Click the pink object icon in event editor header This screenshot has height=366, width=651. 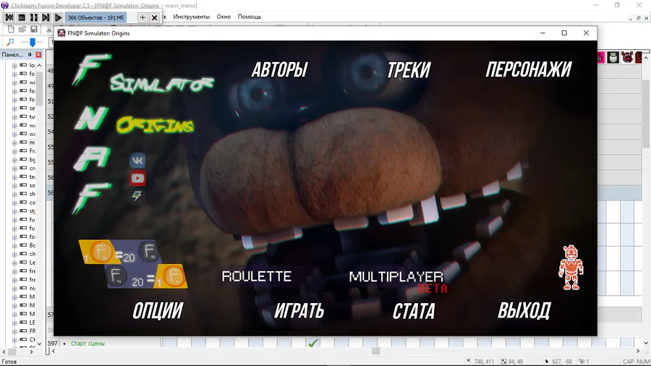point(600,57)
